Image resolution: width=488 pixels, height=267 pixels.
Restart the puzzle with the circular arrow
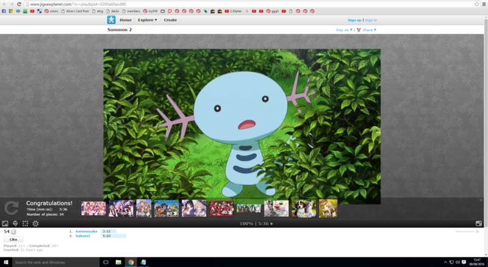[x=12, y=208]
